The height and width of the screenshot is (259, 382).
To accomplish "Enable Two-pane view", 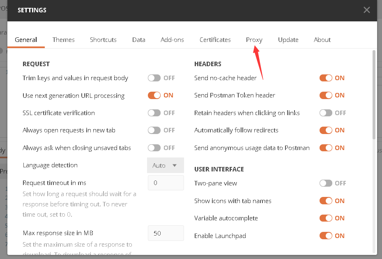I will coord(327,183).
